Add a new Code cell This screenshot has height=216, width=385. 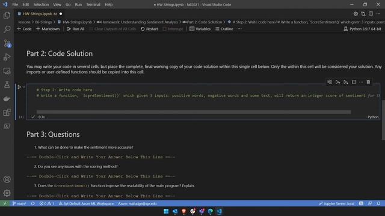coord(24,29)
